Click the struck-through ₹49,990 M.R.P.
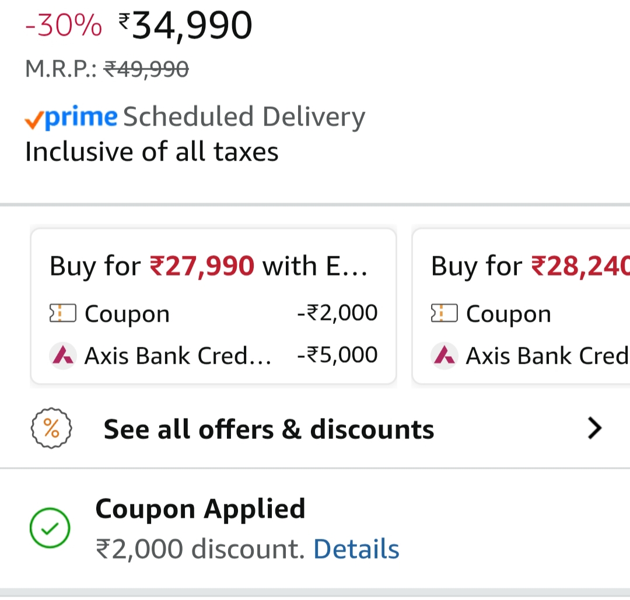Viewport: 630px width, 600px height. point(146,69)
